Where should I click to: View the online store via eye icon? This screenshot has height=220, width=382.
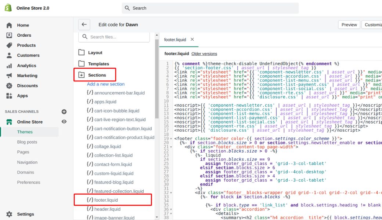pos(64,121)
